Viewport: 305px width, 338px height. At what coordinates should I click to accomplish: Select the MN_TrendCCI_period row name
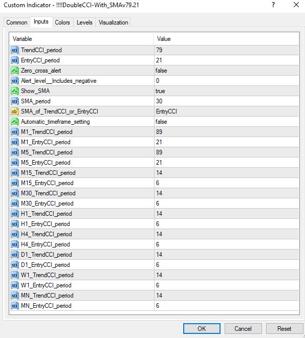[x=47, y=296]
